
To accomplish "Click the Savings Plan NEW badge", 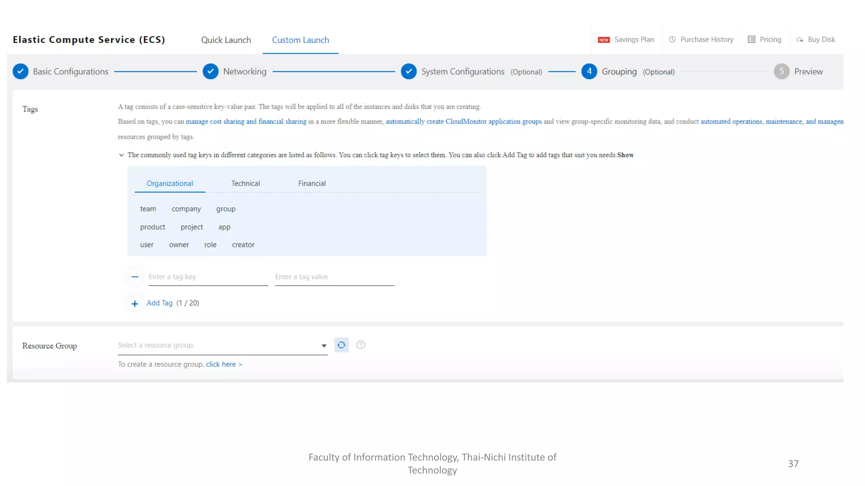I will (x=604, y=40).
